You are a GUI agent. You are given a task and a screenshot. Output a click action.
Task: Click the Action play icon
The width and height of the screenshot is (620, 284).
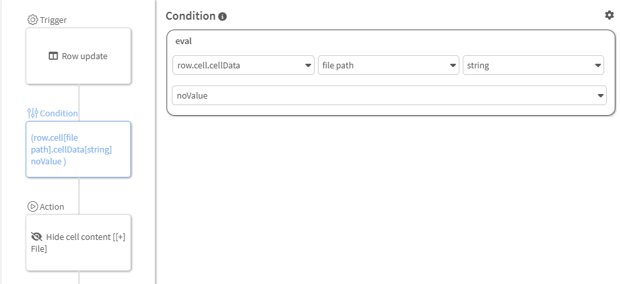click(x=32, y=206)
